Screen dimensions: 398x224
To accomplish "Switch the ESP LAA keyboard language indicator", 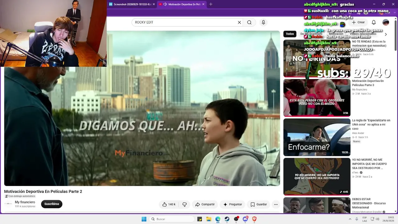I will [364, 219].
